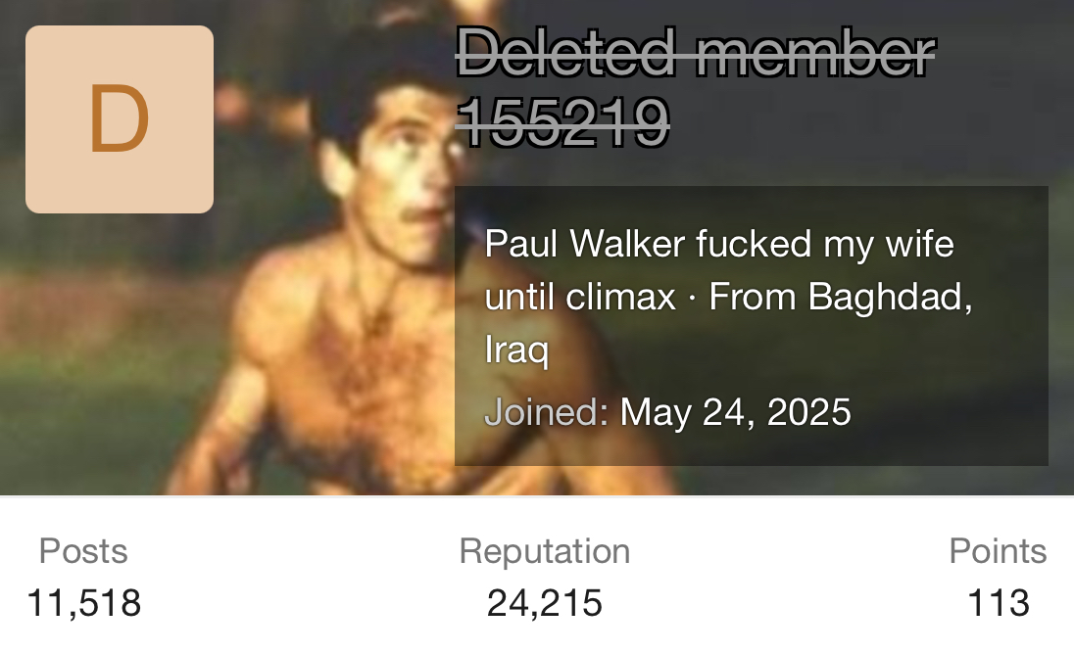Open the Points label
The width and height of the screenshot is (1074, 653).
[x=998, y=551]
